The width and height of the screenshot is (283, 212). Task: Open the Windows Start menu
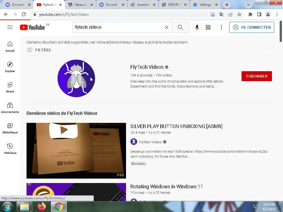[7, 206]
